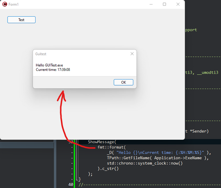The width and height of the screenshot is (221, 188).
Task: Click the __umodti3 text in the editor
Action: click(x=208, y=73)
